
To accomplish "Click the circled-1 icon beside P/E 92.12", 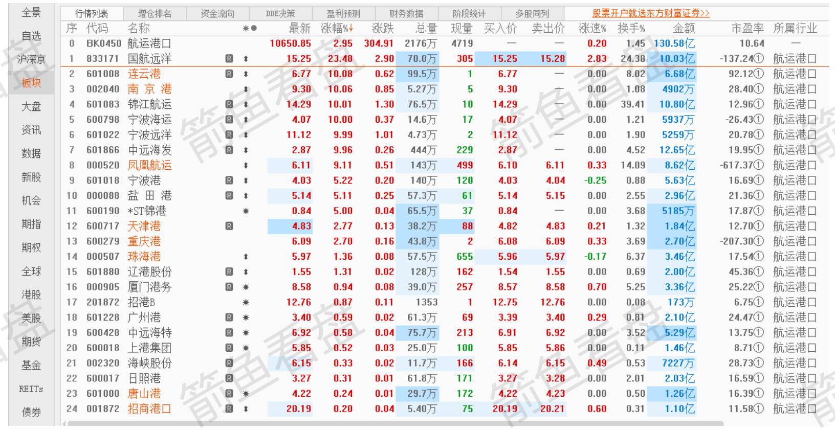I will [759, 74].
